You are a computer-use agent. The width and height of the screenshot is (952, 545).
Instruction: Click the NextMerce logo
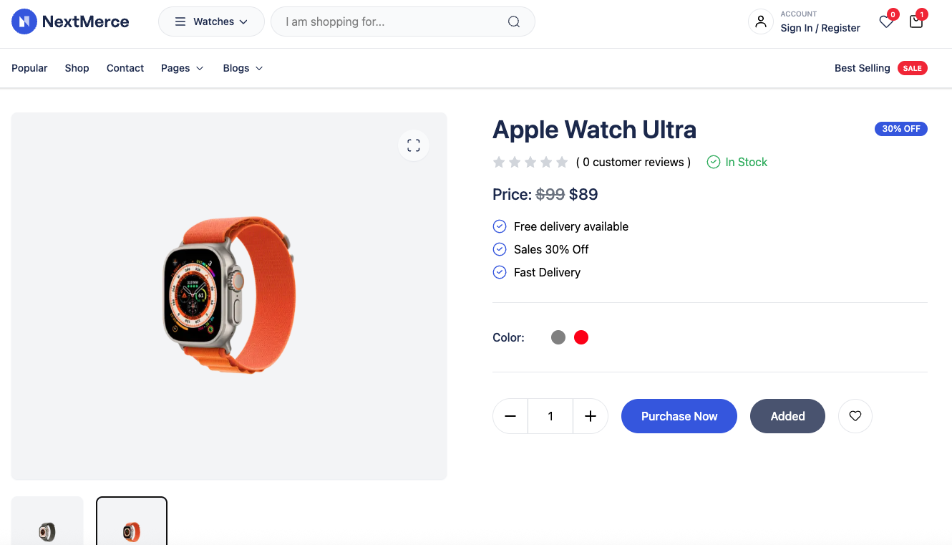(x=70, y=21)
